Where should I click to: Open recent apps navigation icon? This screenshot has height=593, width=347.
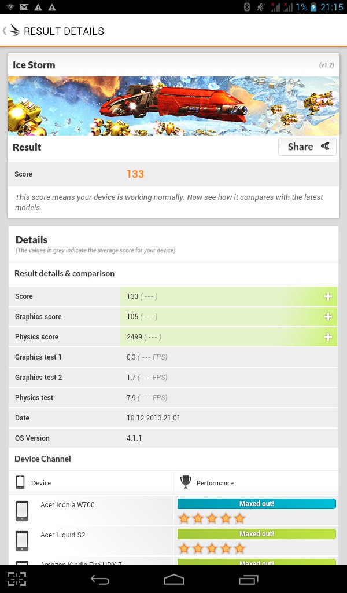pyautogui.click(x=248, y=579)
